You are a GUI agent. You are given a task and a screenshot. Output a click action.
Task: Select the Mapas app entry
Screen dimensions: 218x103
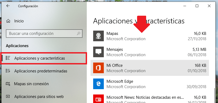point(150,36)
